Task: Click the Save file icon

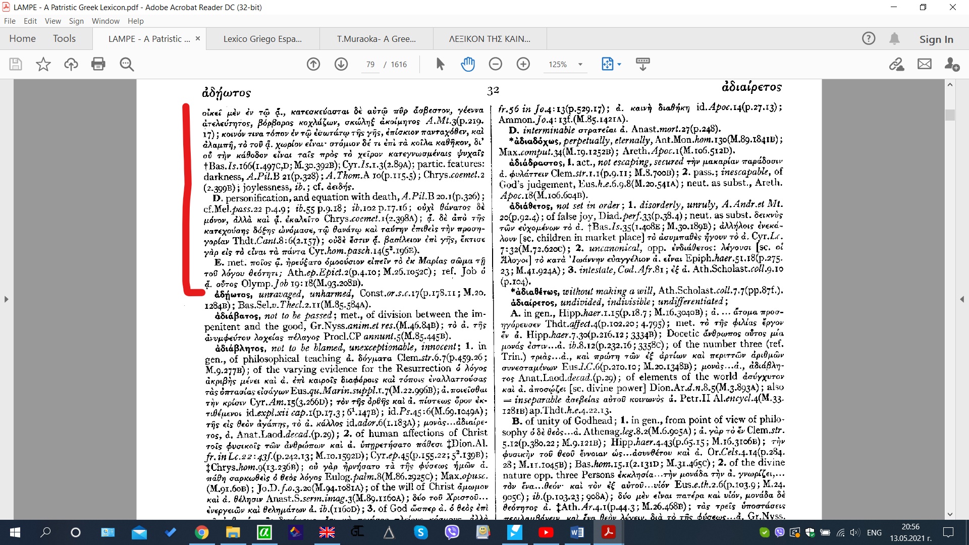Action: pyautogui.click(x=16, y=64)
